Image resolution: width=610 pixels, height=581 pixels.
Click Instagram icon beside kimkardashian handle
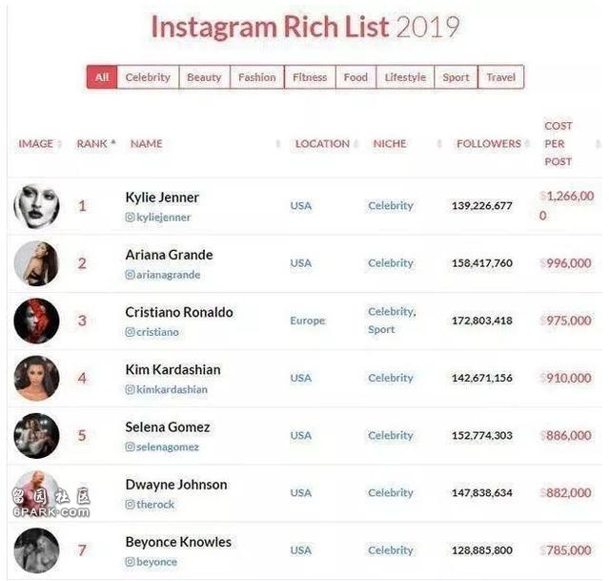(130, 389)
